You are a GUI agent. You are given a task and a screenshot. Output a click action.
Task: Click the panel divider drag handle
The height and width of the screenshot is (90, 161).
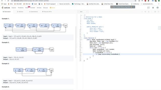[x=77, y=45]
